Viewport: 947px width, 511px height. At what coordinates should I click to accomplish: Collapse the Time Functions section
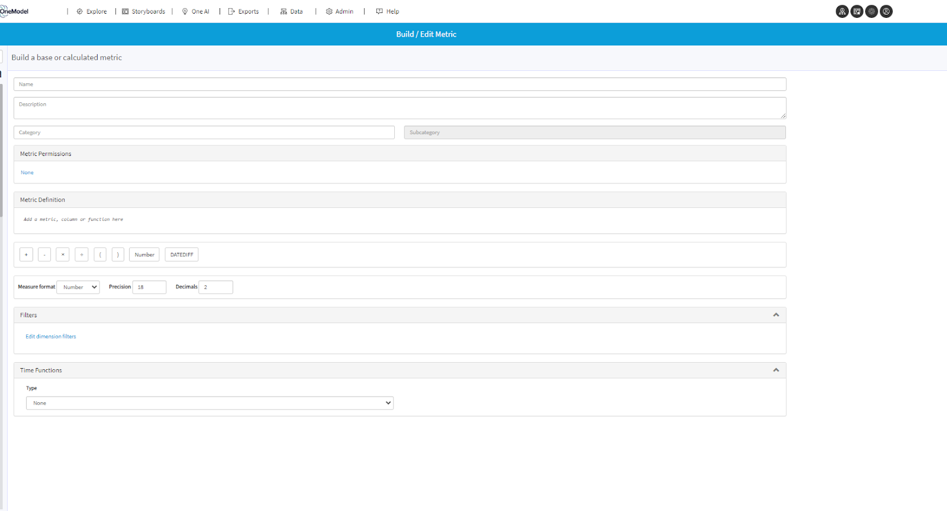(776, 370)
